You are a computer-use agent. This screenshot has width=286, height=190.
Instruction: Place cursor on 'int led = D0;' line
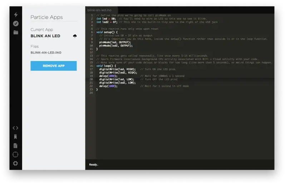[x=106, y=19]
